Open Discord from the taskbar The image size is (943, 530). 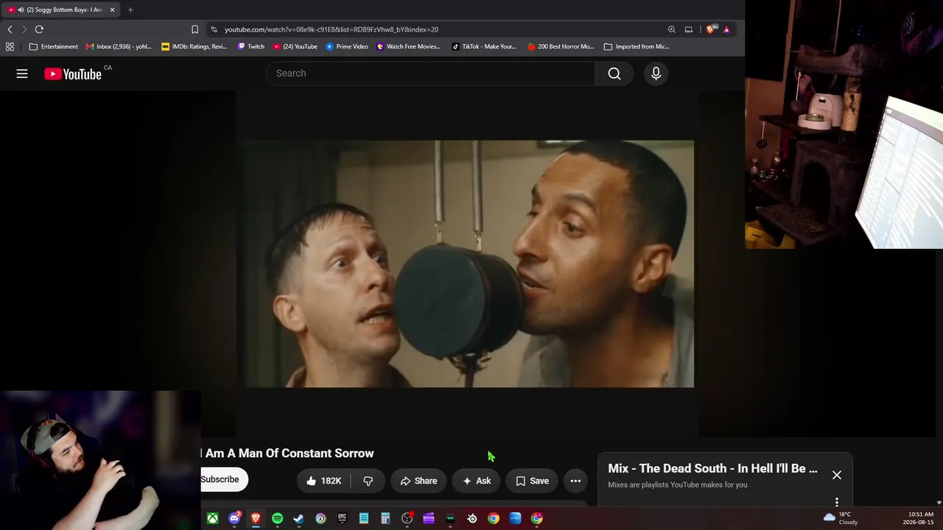tap(234, 518)
